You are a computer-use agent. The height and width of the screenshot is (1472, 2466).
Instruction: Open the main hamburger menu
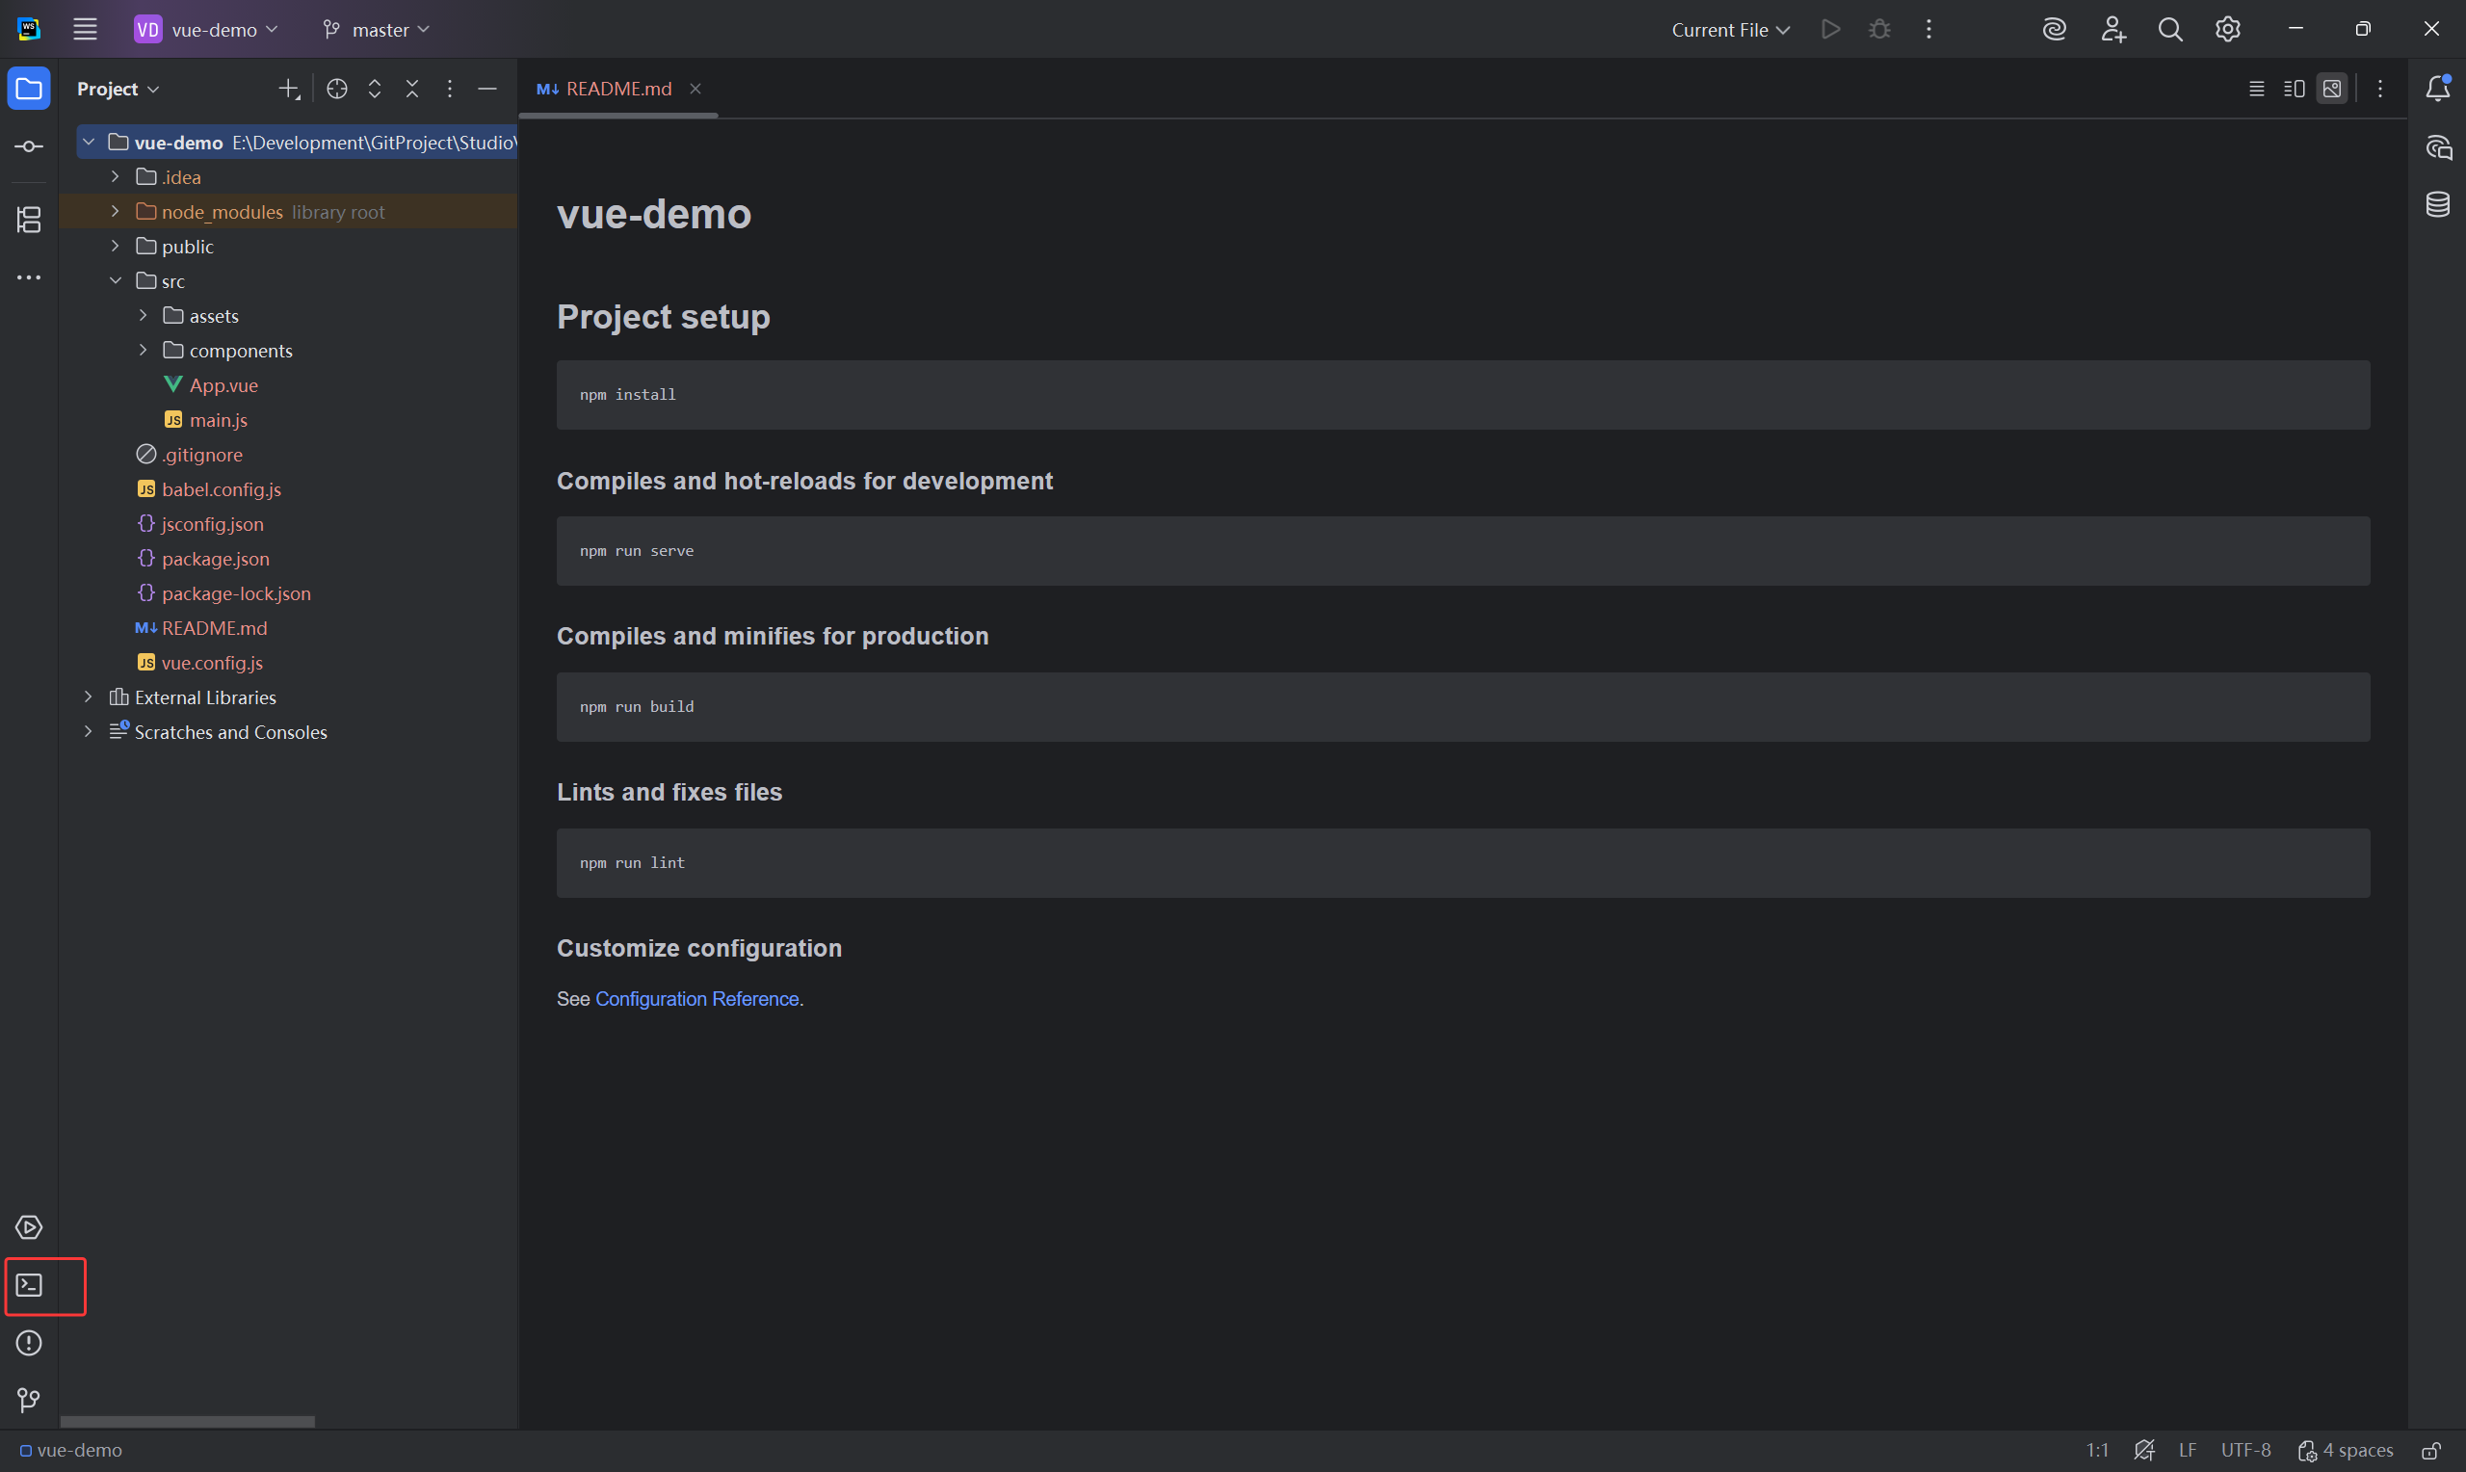tap(86, 30)
